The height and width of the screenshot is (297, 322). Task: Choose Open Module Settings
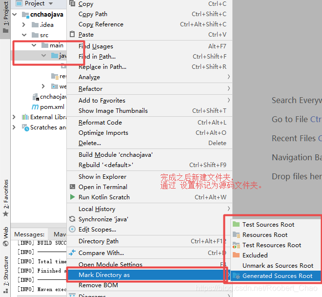pos(149,264)
